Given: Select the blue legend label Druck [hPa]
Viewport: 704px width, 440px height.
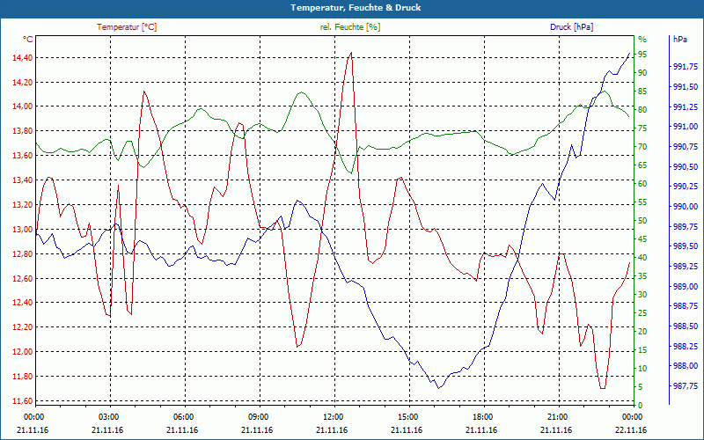Looking at the screenshot, I should coord(571,27).
